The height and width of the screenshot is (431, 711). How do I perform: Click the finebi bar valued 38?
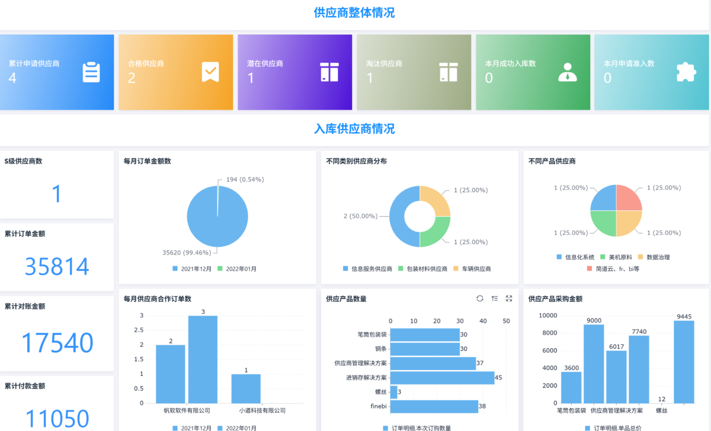click(434, 406)
